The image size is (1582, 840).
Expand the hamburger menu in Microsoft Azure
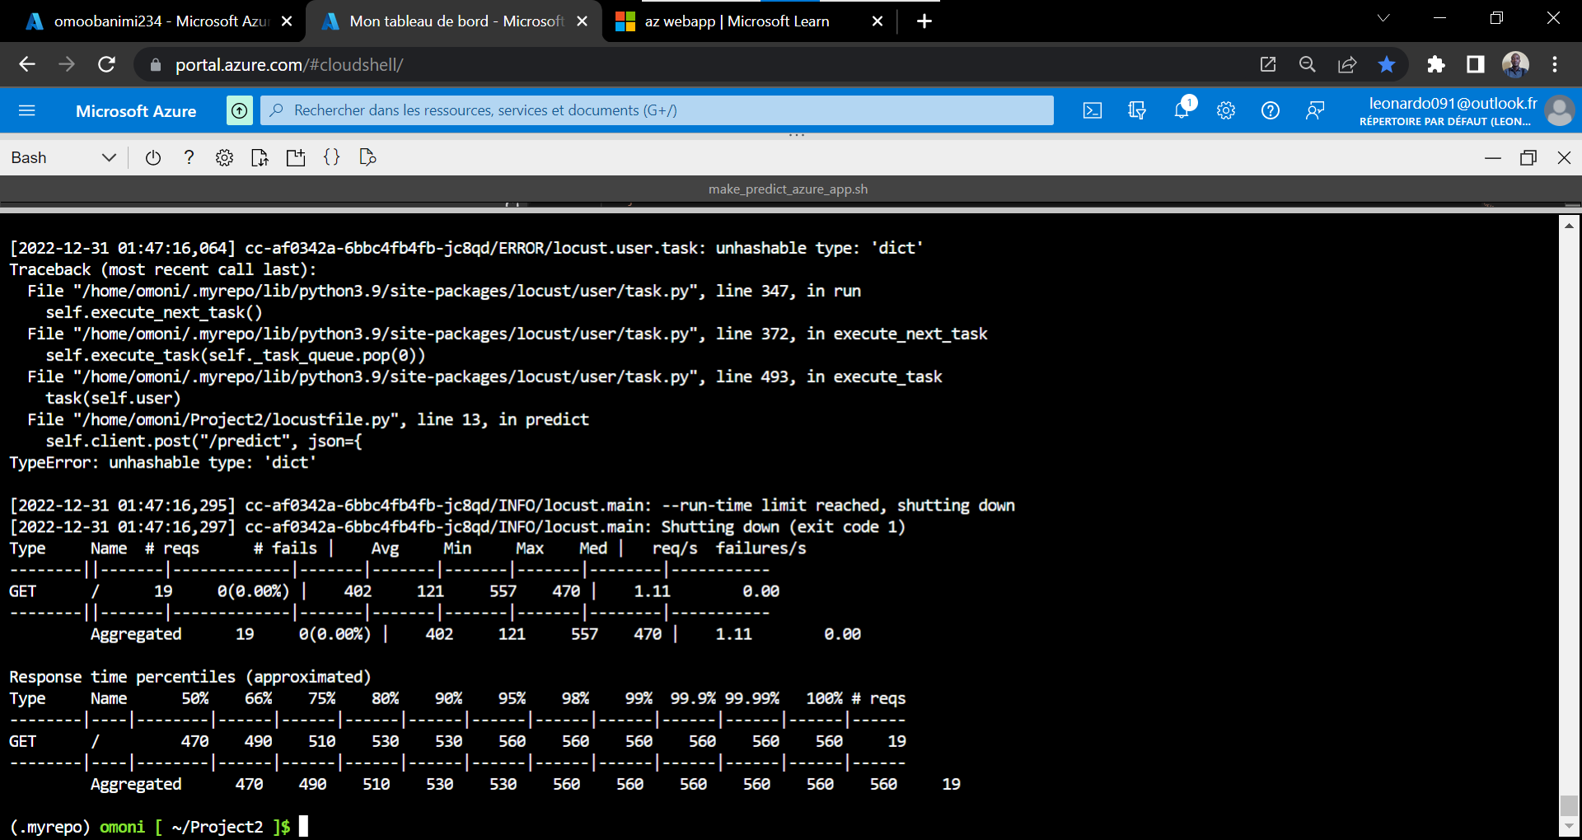point(27,110)
